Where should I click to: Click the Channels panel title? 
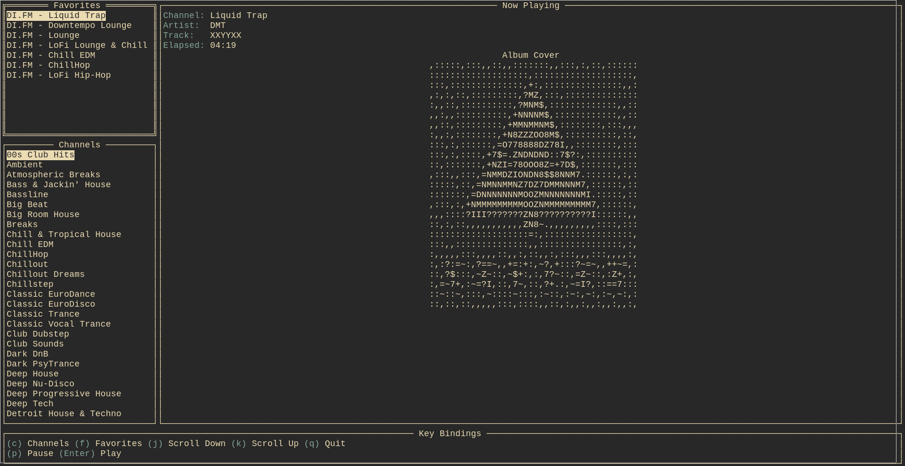[x=80, y=145]
